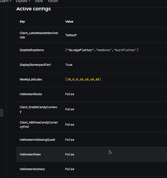Click the Active configs heading
Screen dimensions: 167x178
(33, 9)
